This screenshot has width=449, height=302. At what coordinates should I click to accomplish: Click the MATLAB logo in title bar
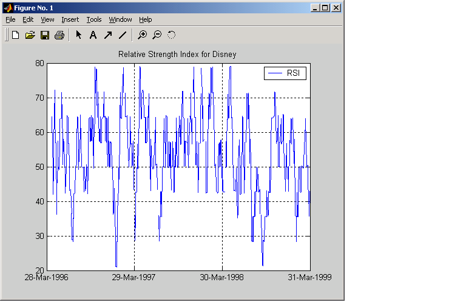coord(8,8)
